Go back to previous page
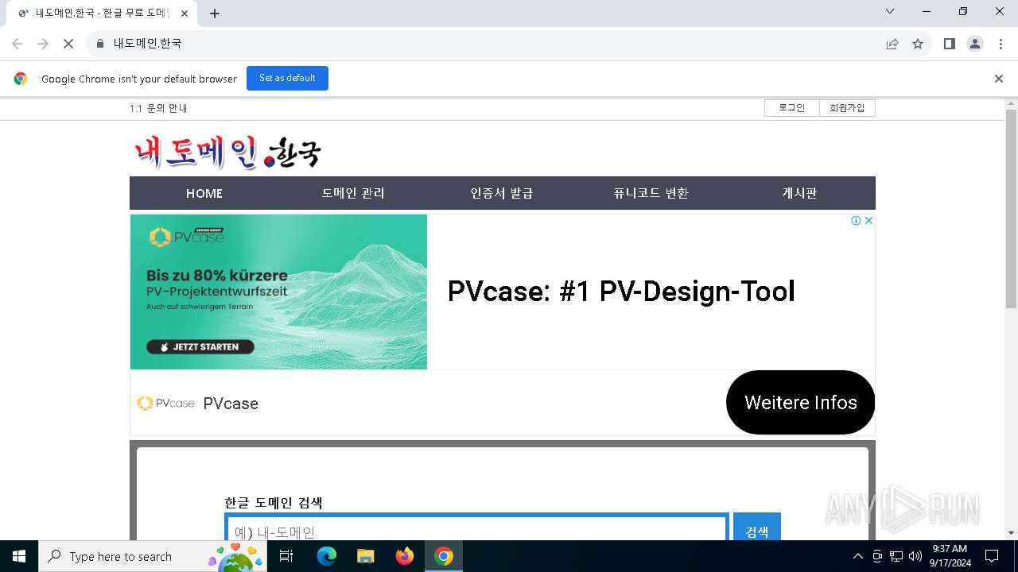Viewport: 1018px width, 572px height. (x=17, y=44)
